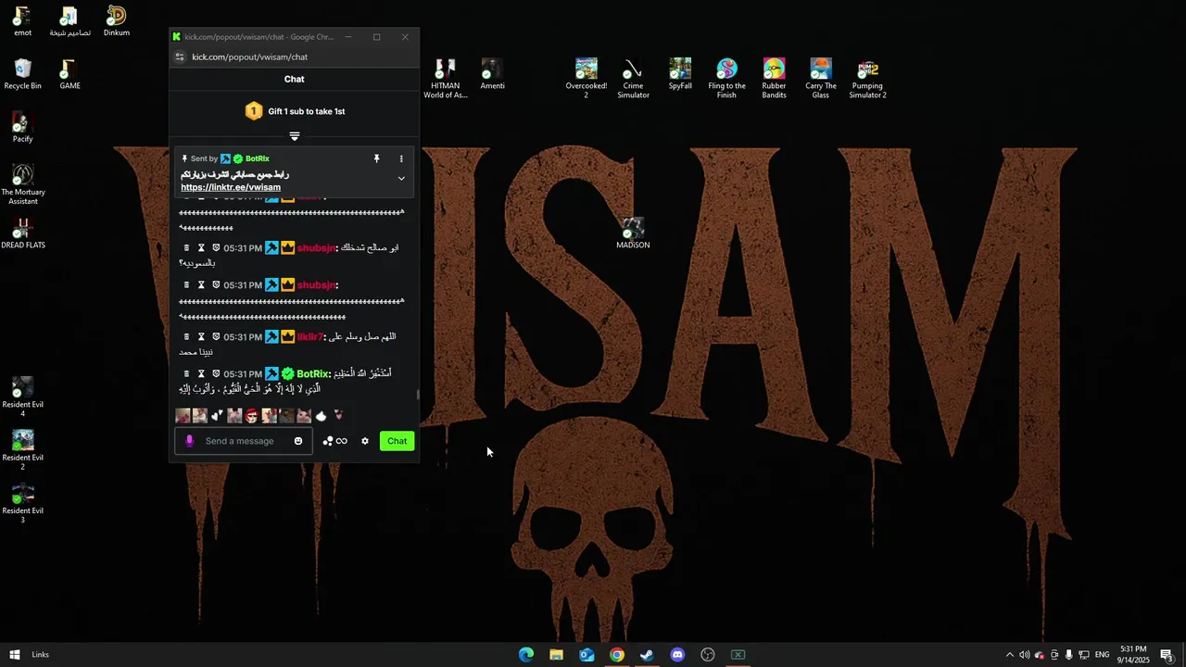Expand the pinned message chevron

pyautogui.click(x=401, y=178)
